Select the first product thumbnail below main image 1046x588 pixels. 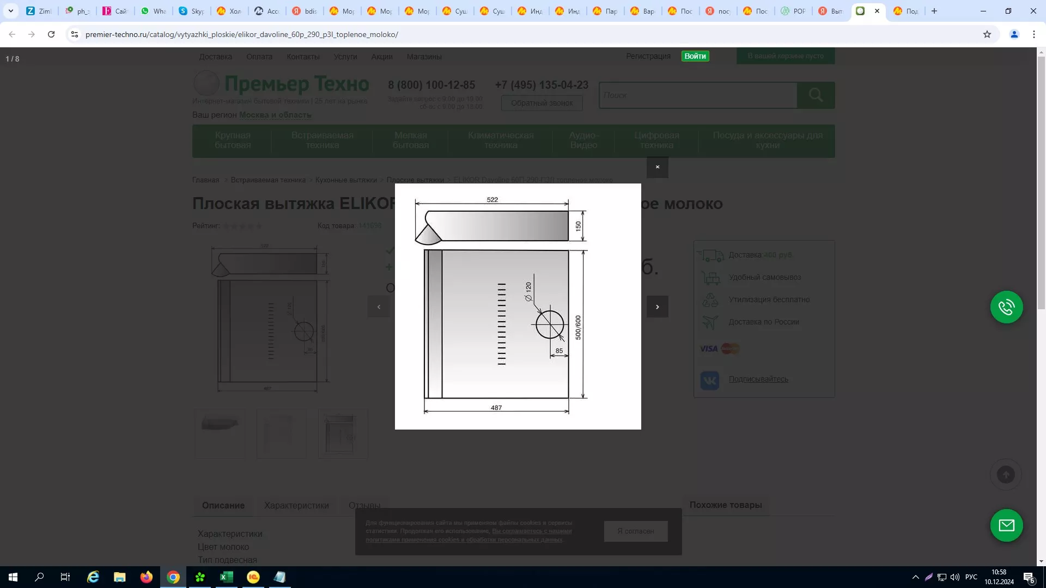tap(220, 434)
